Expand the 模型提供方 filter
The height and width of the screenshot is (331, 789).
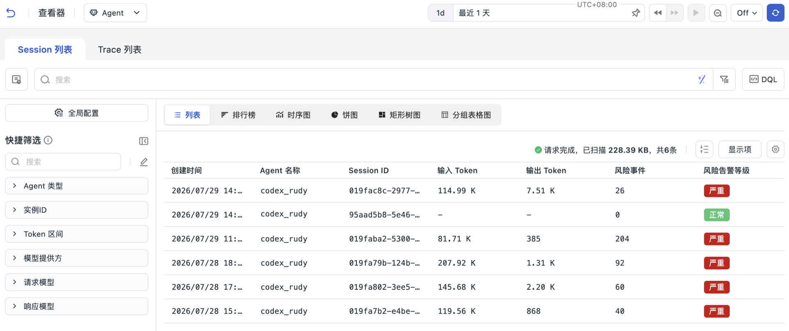point(77,258)
